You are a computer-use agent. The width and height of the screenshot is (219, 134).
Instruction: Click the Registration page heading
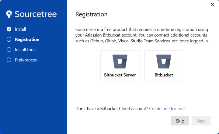pyautogui.click(x=91, y=14)
